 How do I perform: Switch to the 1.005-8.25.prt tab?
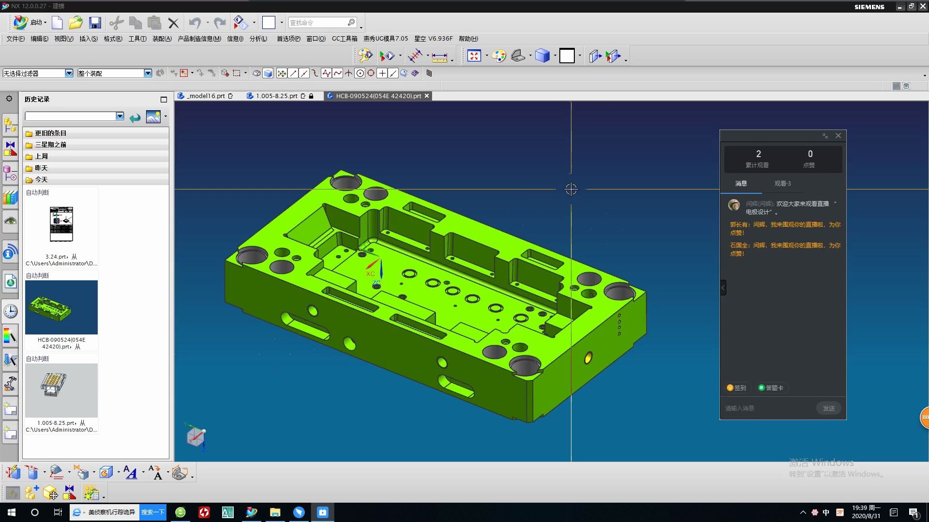(276, 96)
